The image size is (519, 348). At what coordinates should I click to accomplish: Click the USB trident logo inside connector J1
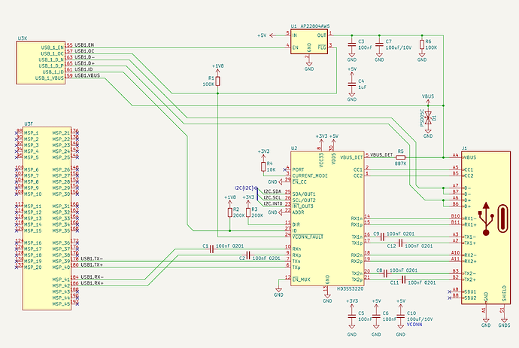click(486, 218)
